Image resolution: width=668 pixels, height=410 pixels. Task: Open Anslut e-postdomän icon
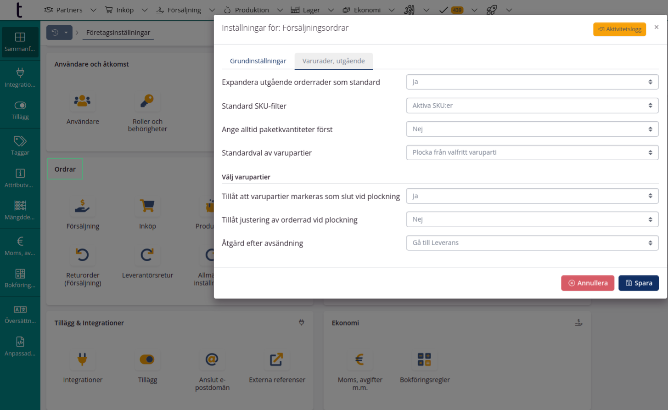pos(212,359)
